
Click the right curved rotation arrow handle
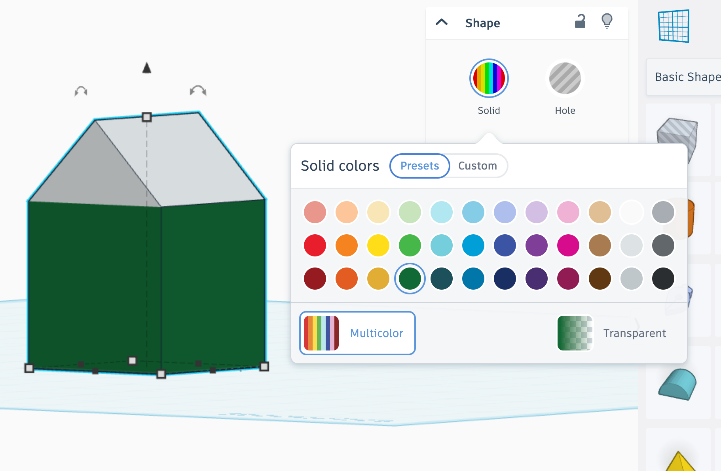click(x=198, y=91)
